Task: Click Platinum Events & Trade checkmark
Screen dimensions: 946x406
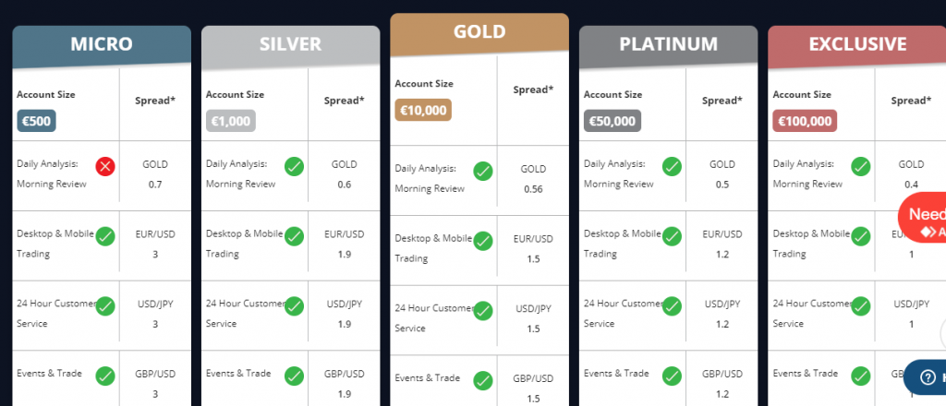Action: point(672,376)
